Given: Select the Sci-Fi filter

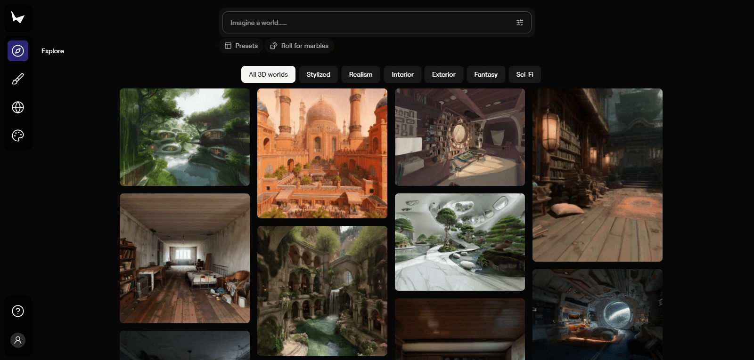Looking at the screenshot, I should (x=525, y=74).
